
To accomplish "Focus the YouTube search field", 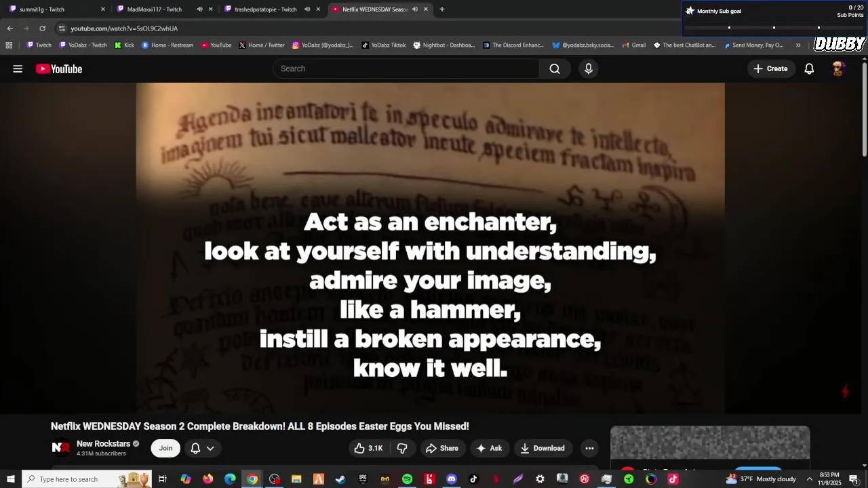I will pos(406,68).
